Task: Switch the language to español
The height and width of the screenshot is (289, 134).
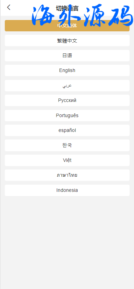Action: tap(67, 131)
